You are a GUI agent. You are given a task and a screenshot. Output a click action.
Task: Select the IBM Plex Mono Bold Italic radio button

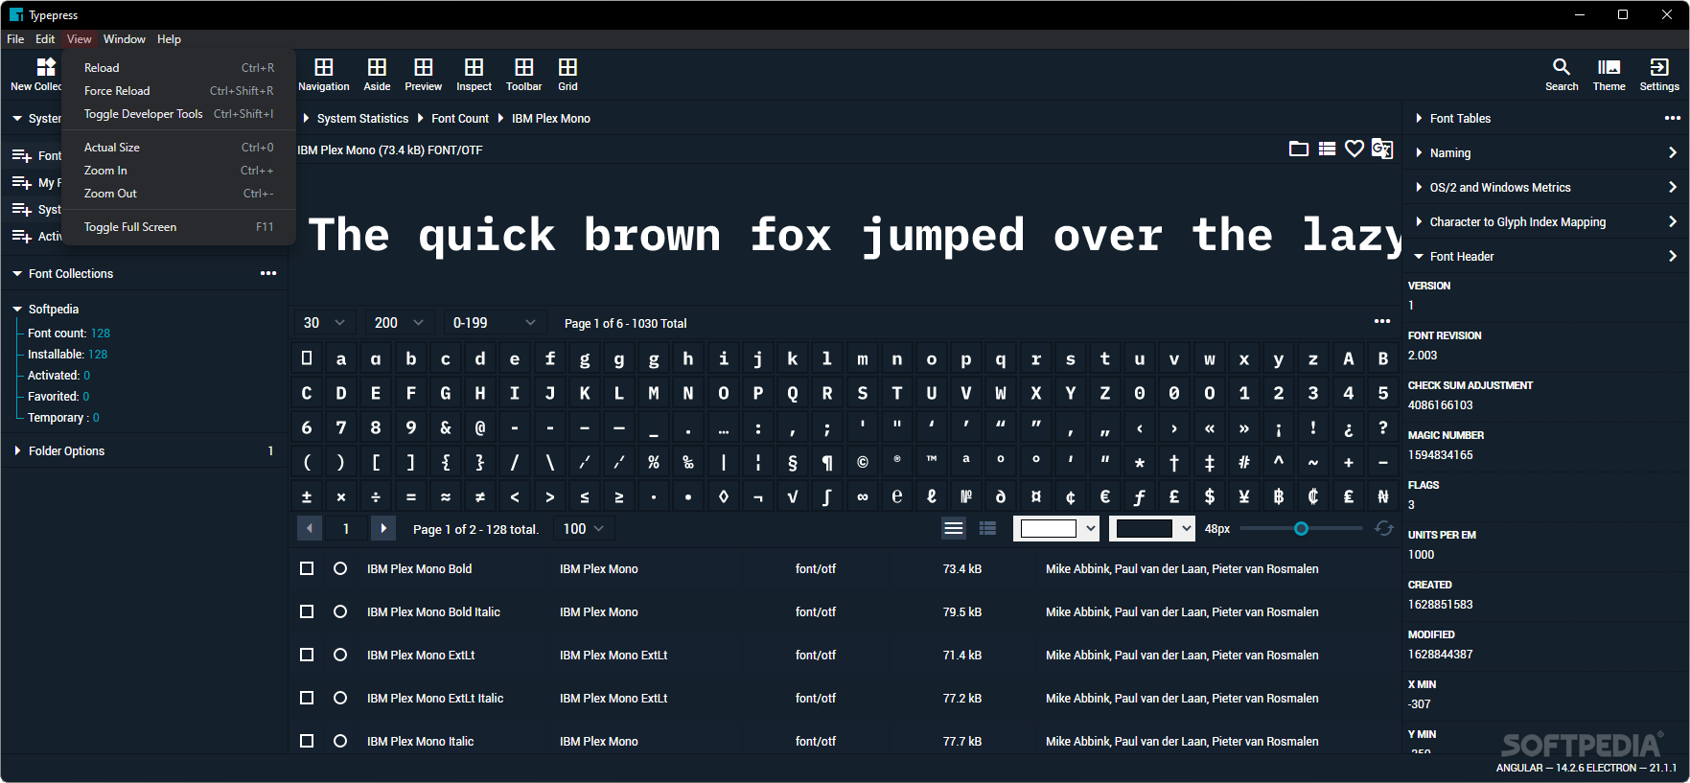click(340, 611)
